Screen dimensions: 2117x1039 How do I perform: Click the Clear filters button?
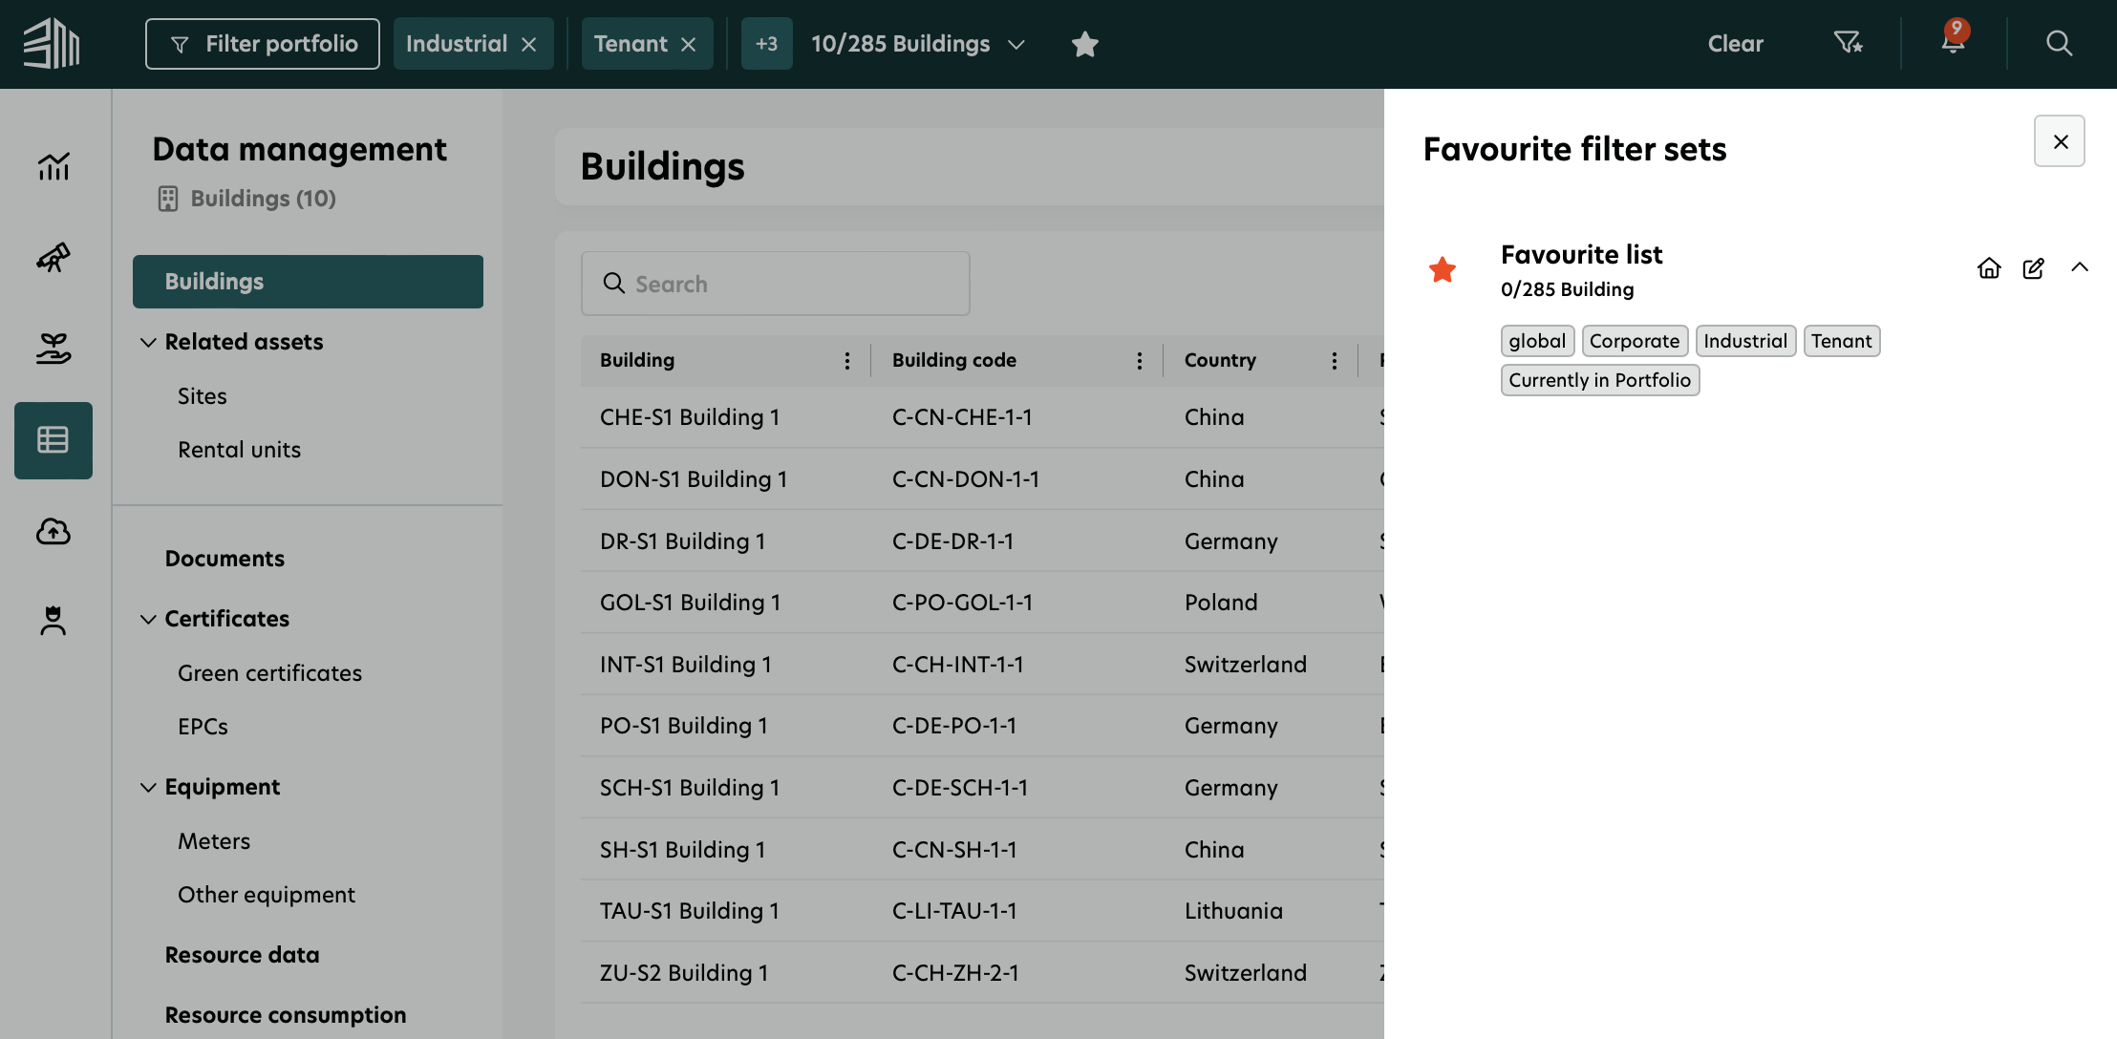[x=1735, y=44]
